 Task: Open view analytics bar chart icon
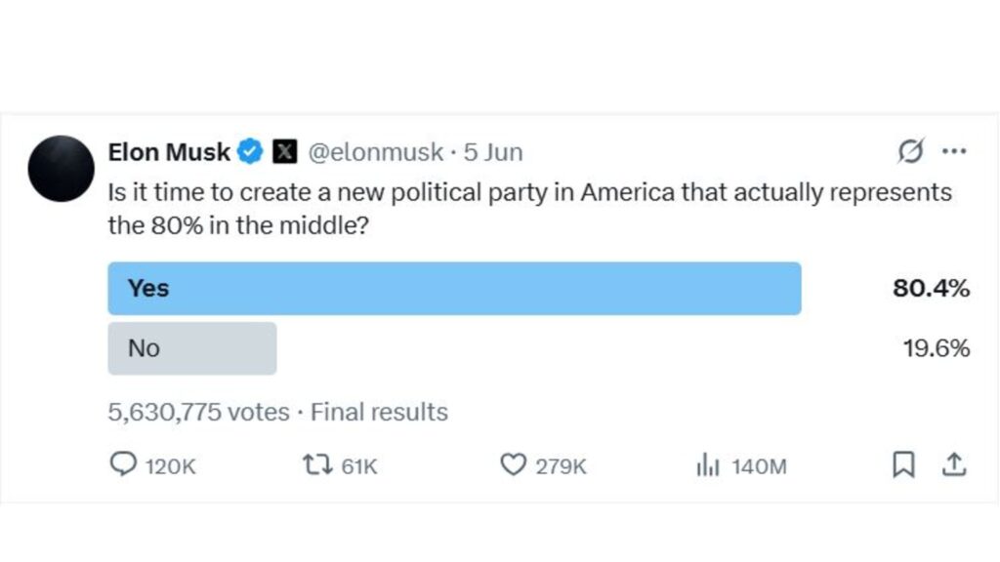pyautogui.click(x=708, y=464)
